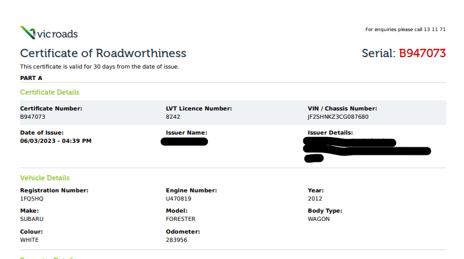
Task: Click the vehicle year 2012
Action: pyautogui.click(x=315, y=199)
